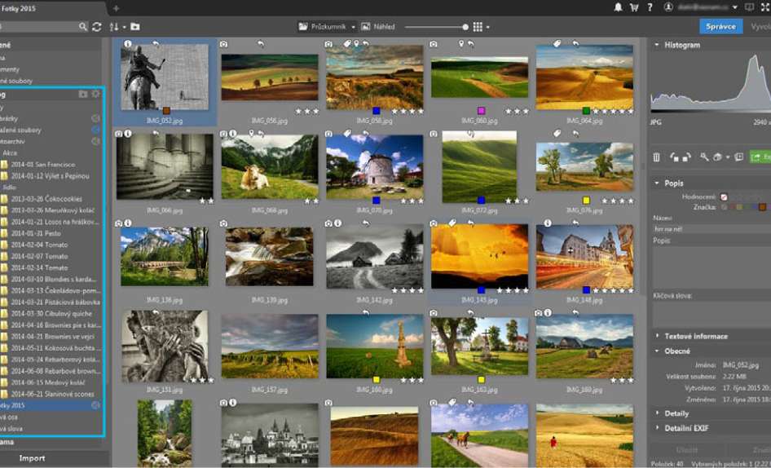Expand the Detailní EXIF section
This screenshot has height=468, width=771.
[x=687, y=428]
